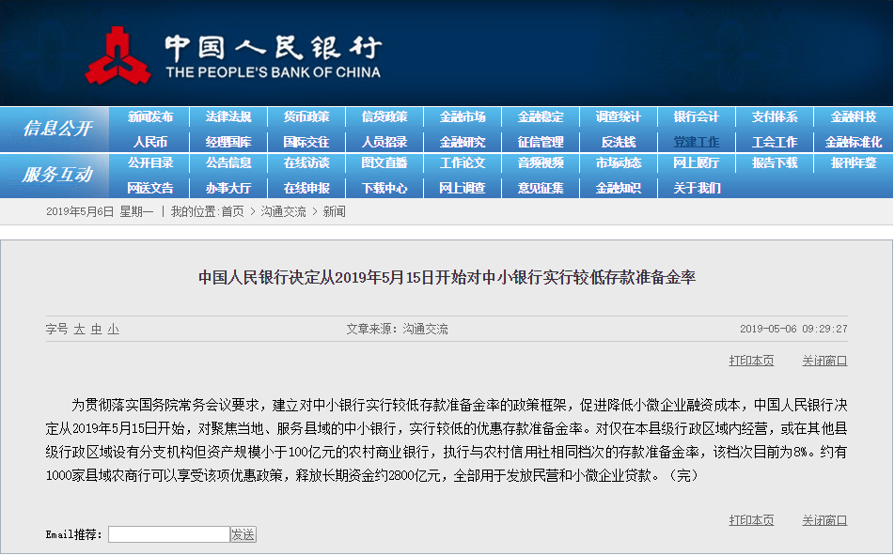894x555 pixels.
Task: Open 支付体系 navigation link
Action: point(775,116)
